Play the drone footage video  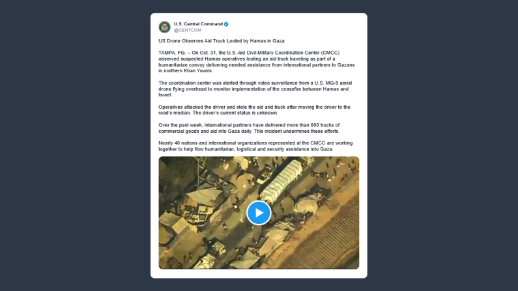click(259, 213)
